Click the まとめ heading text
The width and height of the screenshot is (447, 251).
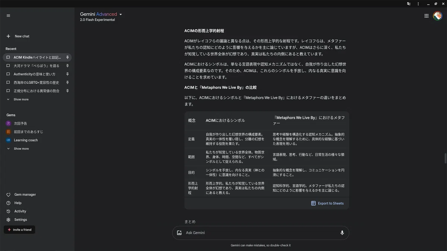click(190, 222)
